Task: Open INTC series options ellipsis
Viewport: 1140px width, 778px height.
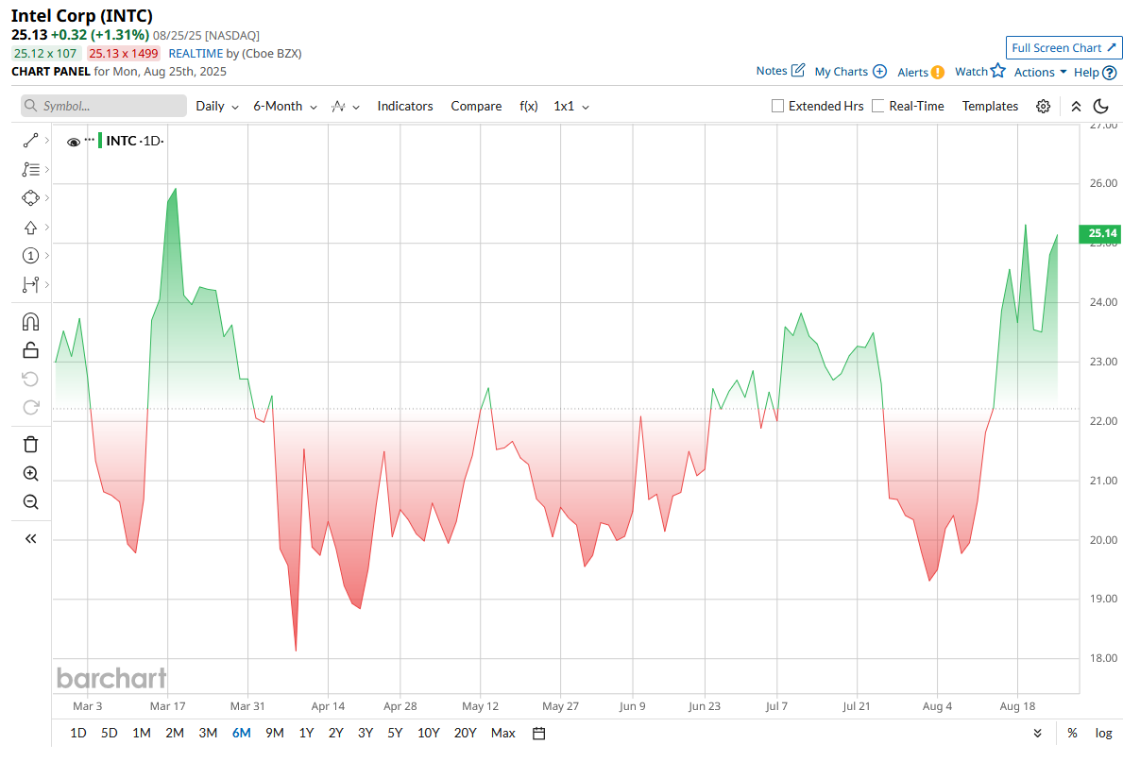Action: [90, 140]
